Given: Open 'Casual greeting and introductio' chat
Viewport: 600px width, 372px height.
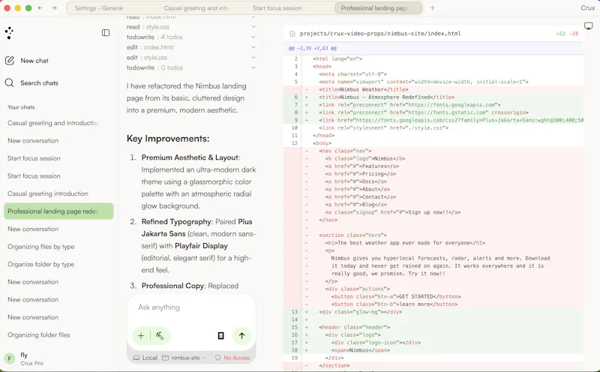Looking at the screenshot, I should 58,123.
